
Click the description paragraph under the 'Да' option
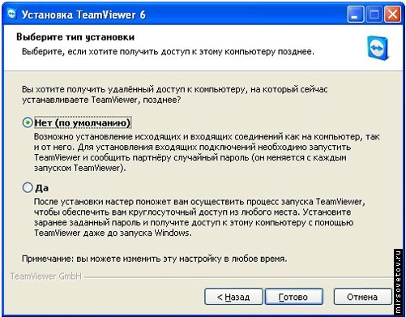coord(199,217)
